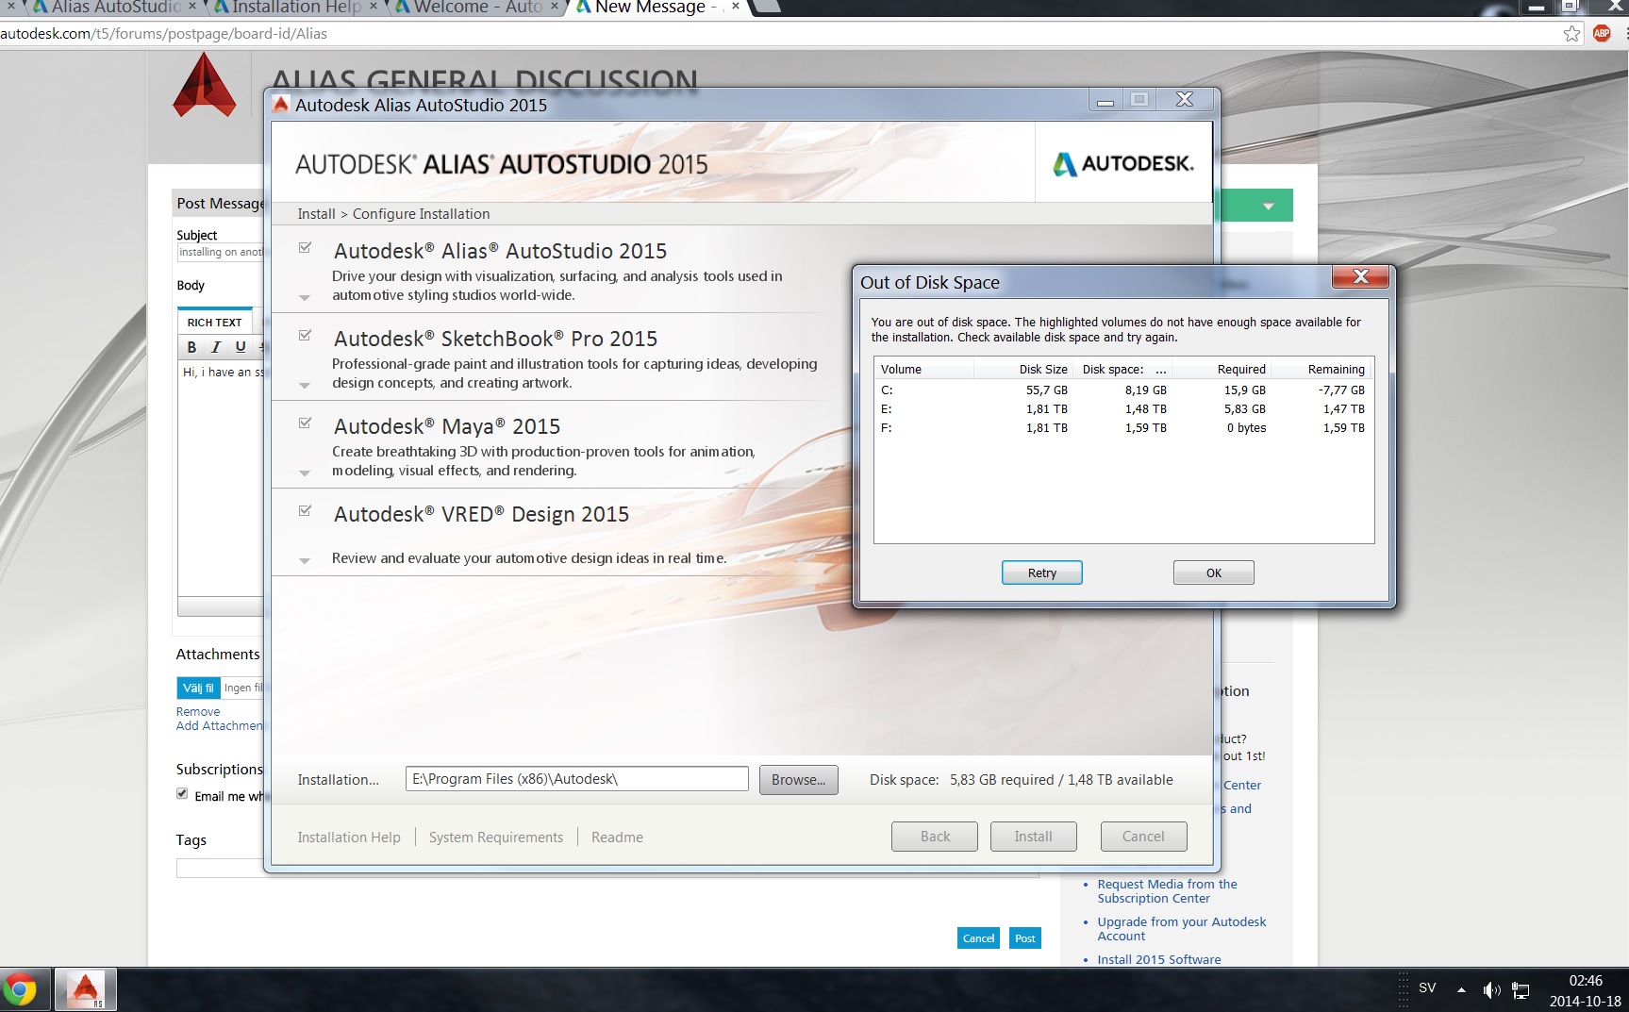Viewport: 1629px width, 1012px height.
Task: Apply italic formatting in the message editor
Action: point(216,347)
